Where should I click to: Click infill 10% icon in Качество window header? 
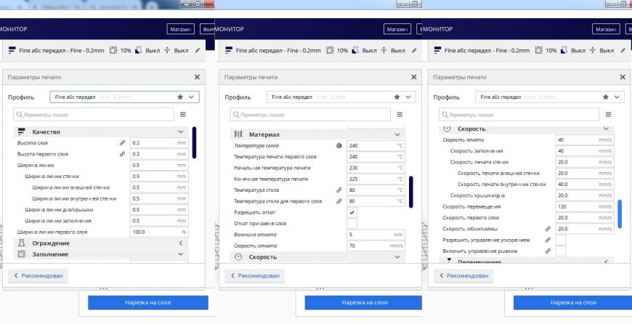(x=113, y=50)
